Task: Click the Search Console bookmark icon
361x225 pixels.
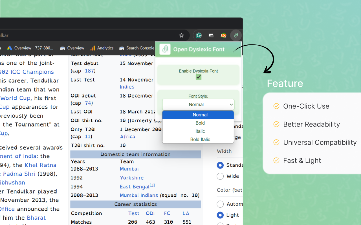Action: pyautogui.click(x=122, y=48)
